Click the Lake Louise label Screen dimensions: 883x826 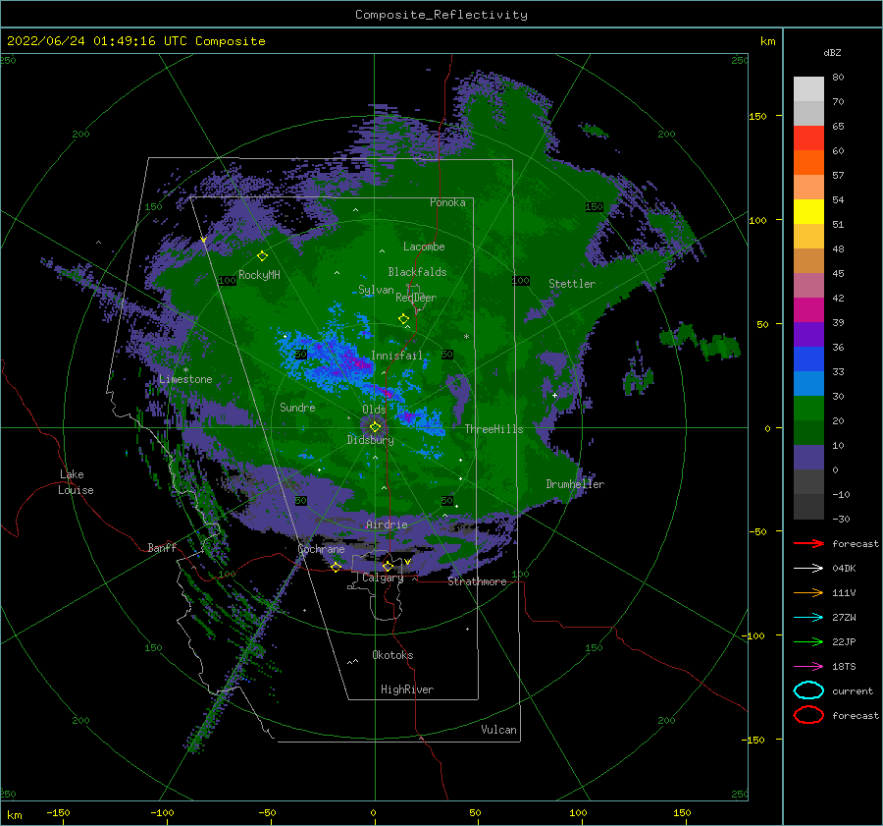tap(76, 482)
